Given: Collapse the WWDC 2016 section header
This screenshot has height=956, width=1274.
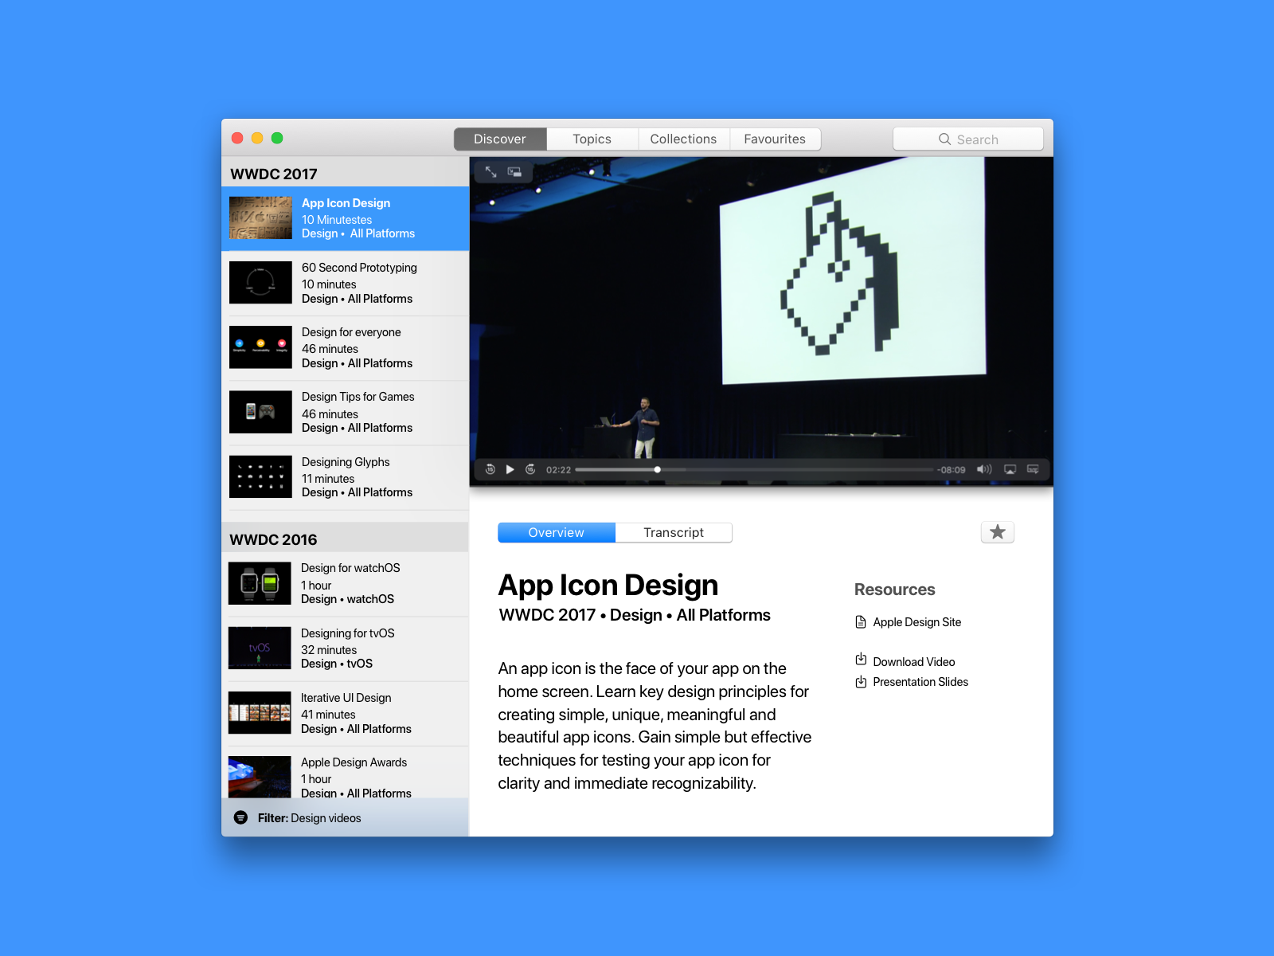Looking at the screenshot, I should 273,539.
